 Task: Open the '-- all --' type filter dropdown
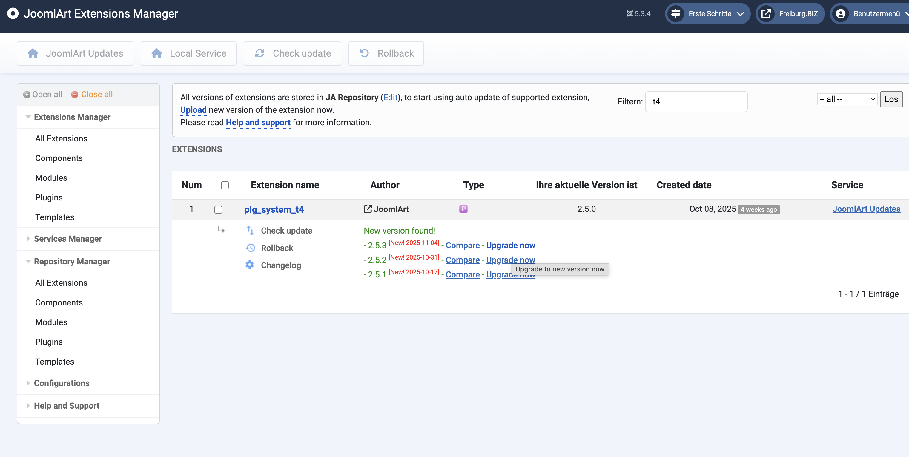point(847,99)
